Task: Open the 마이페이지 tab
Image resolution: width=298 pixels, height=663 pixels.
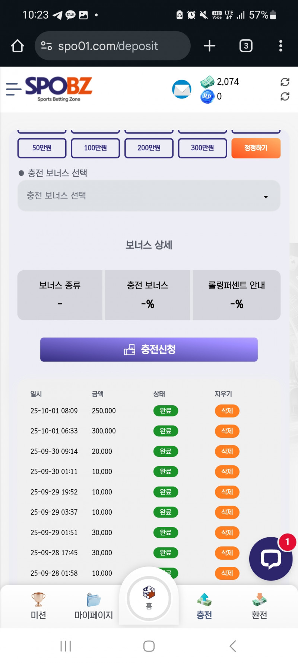Action: [x=93, y=606]
